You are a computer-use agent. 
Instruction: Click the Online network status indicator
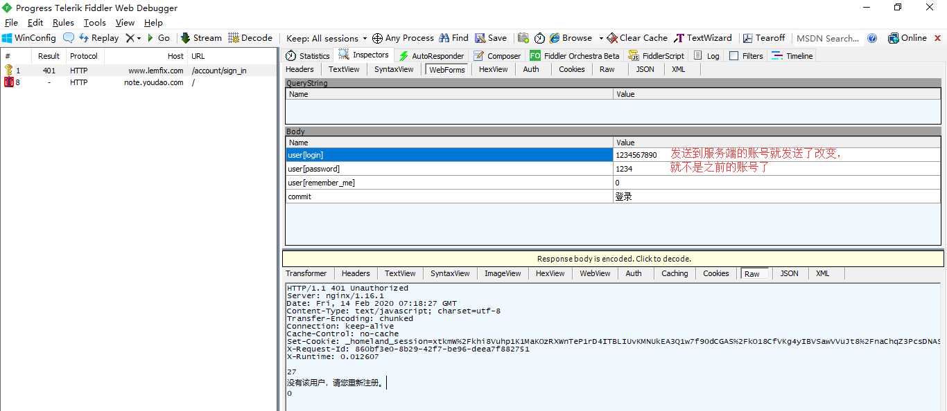907,38
